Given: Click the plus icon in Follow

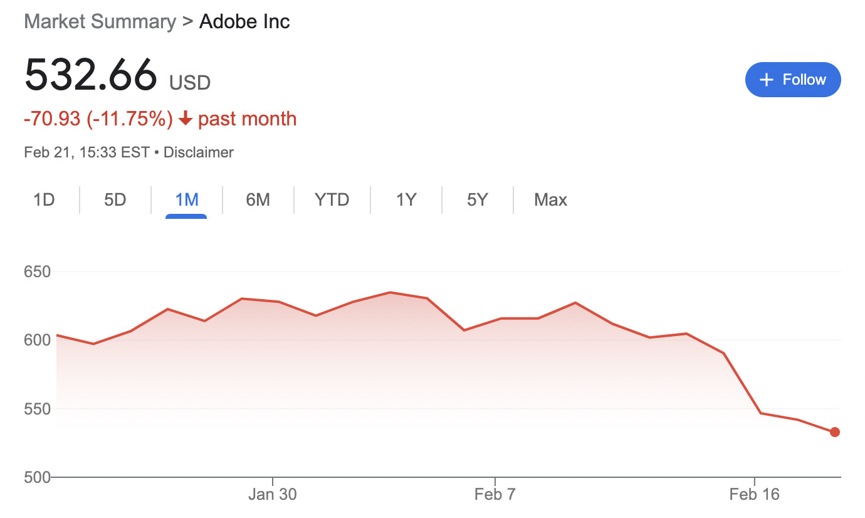Looking at the screenshot, I should 766,80.
